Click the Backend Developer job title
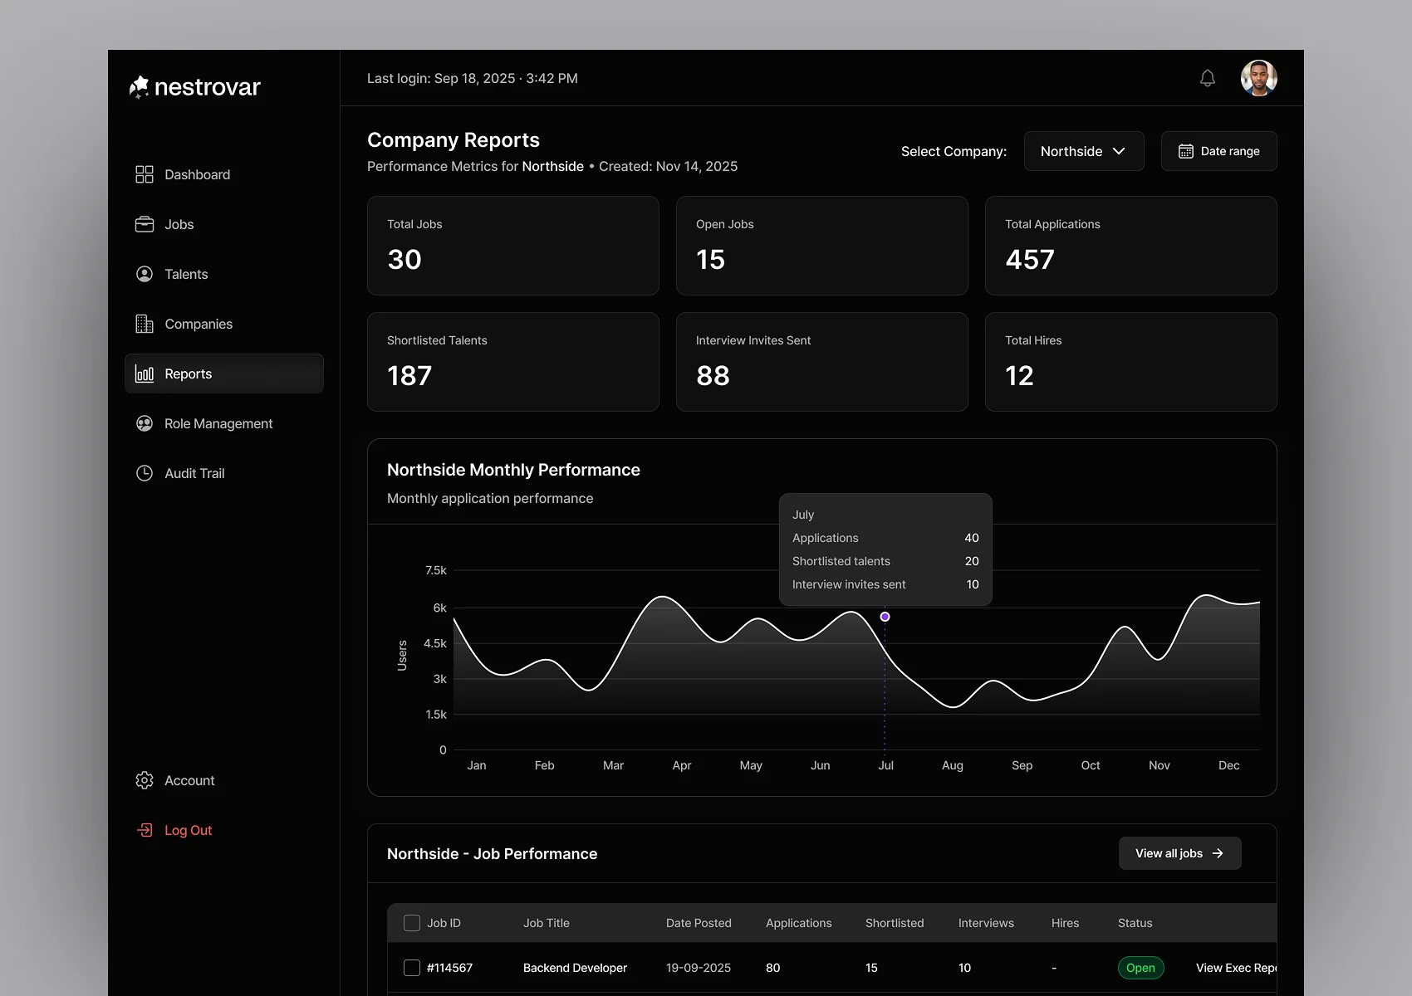This screenshot has height=996, width=1412. tap(575, 968)
